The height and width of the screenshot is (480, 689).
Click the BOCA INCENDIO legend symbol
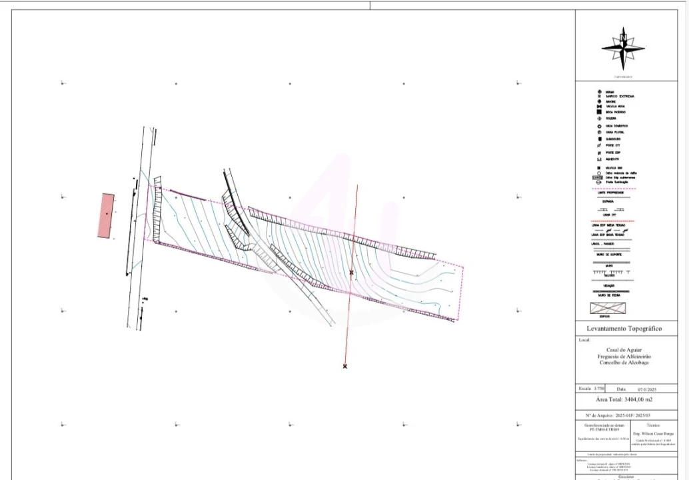point(599,112)
